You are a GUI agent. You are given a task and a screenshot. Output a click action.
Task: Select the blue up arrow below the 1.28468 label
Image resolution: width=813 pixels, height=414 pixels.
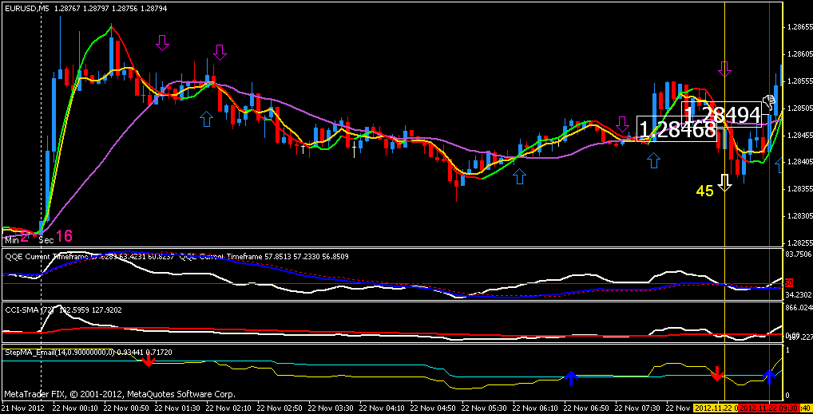tap(654, 160)
